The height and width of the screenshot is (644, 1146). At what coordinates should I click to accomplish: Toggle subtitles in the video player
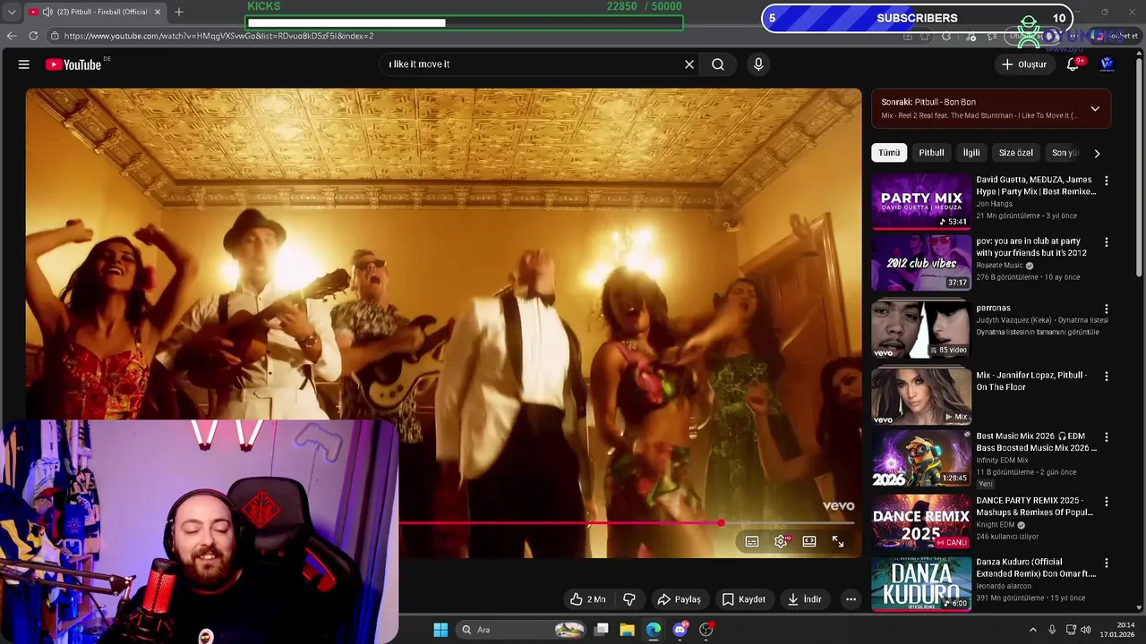pos(752,541)
